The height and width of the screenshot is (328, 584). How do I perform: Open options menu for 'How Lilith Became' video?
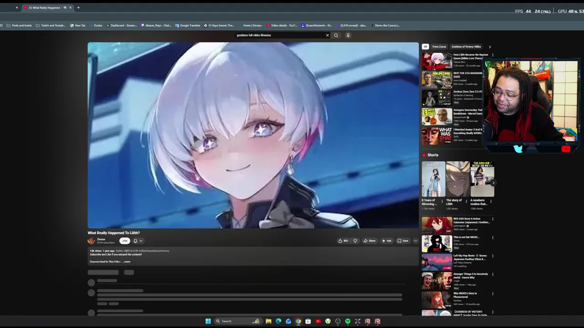[x=492, y=55]
